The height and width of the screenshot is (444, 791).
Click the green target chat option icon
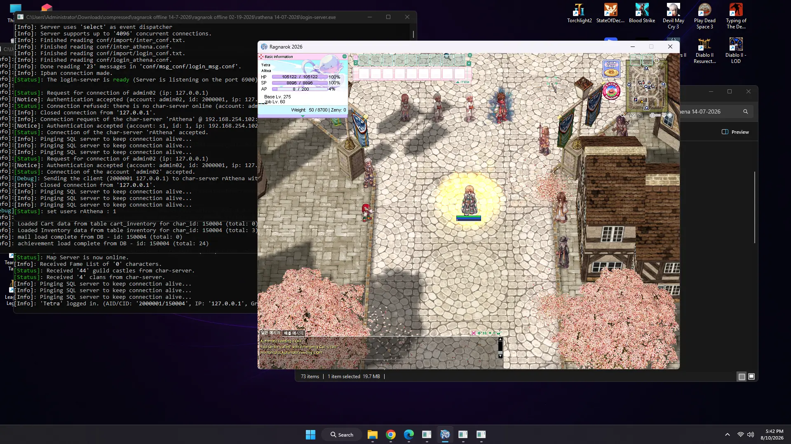(x=479, y=333)
